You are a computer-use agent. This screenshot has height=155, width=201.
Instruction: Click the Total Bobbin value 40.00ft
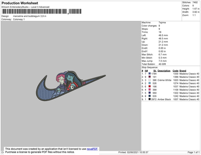162,64
